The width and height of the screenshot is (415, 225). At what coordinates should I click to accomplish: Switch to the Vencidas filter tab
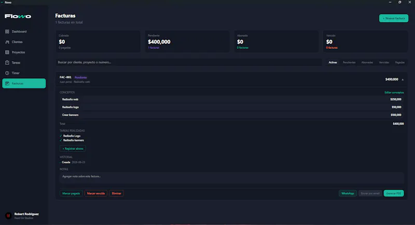[384, 62]
